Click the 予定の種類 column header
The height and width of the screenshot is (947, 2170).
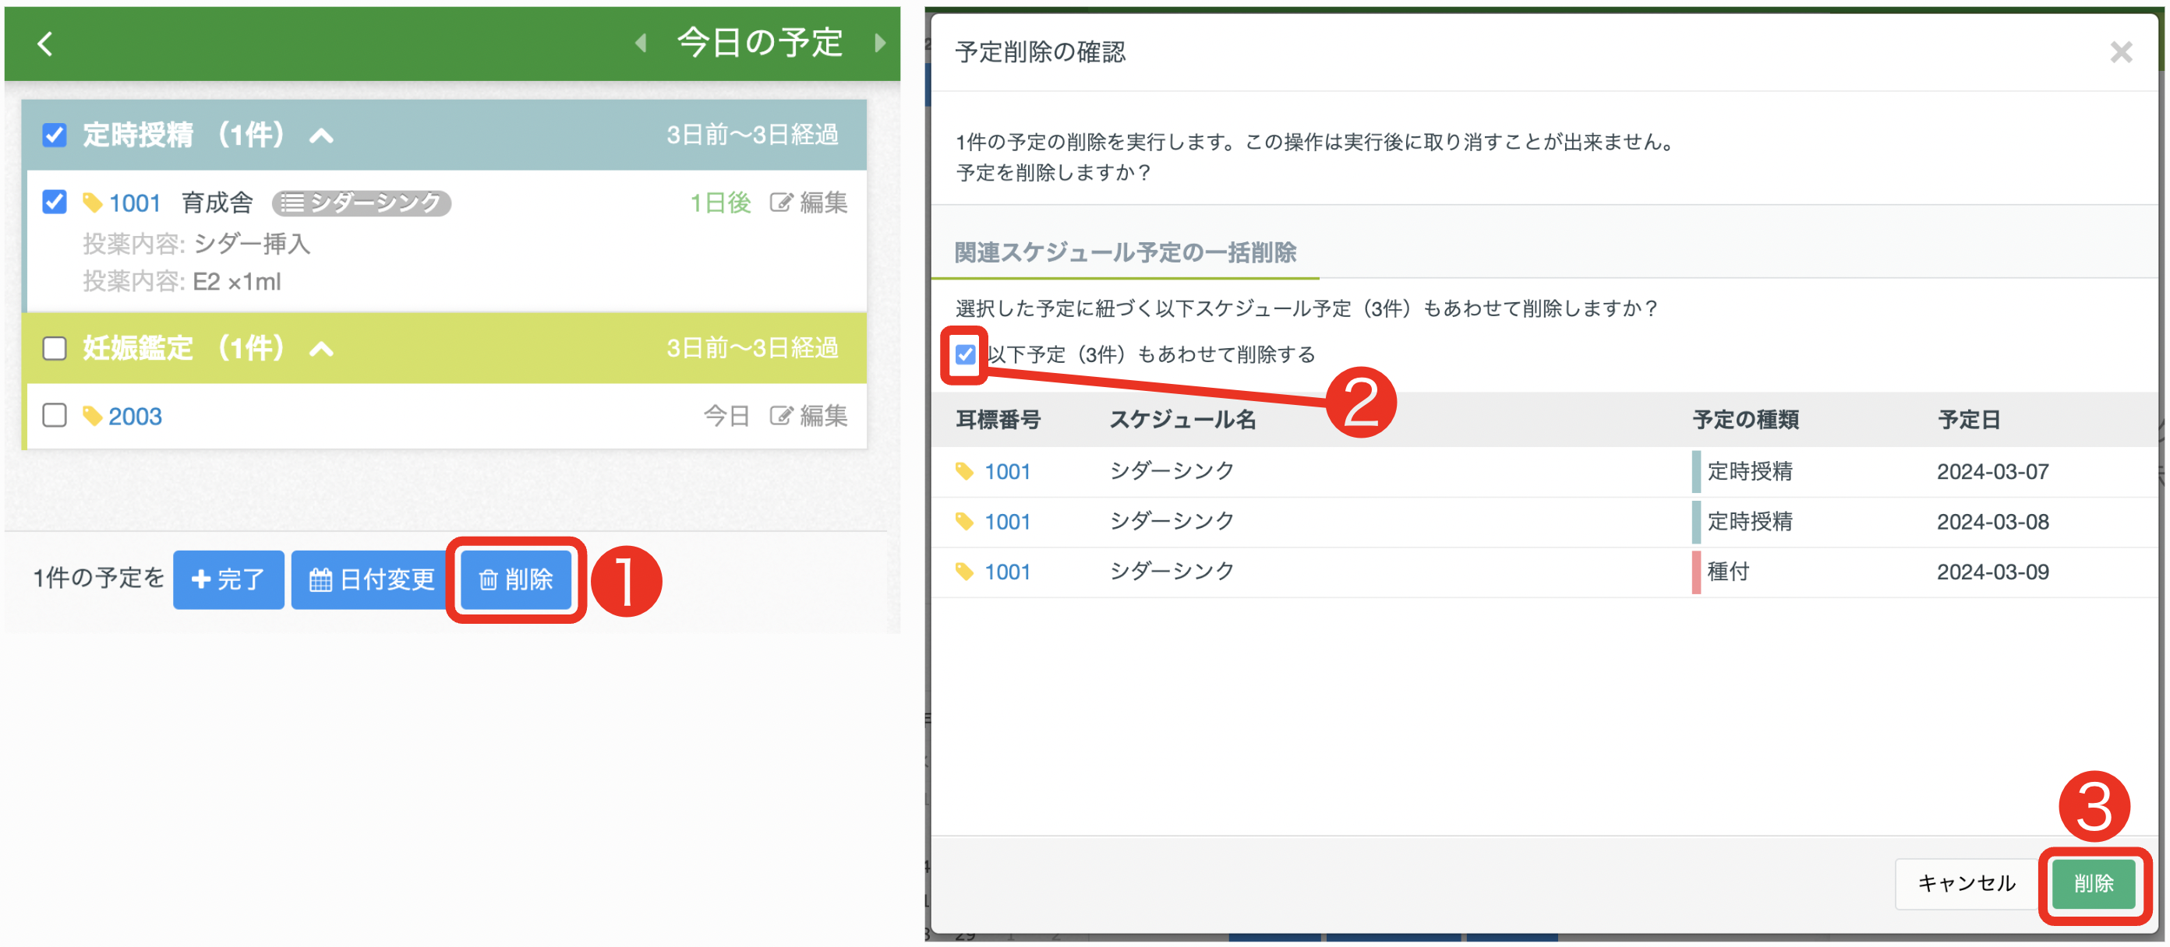coord(1746,419)
